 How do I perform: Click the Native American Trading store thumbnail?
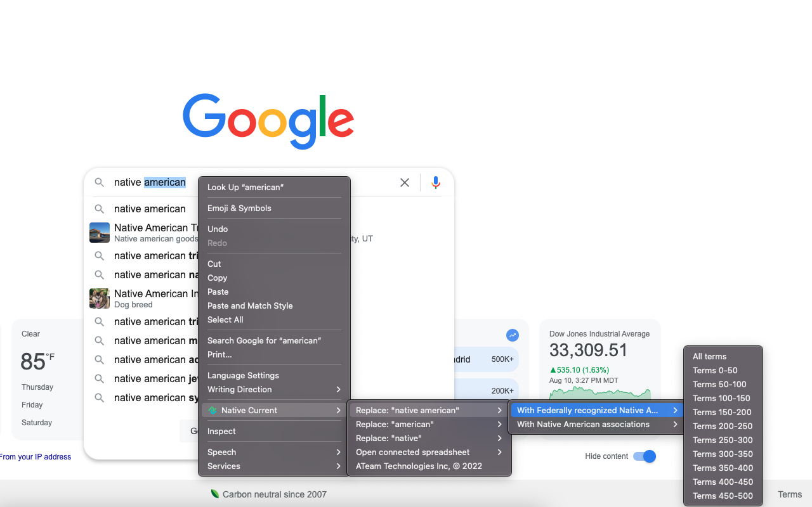(100, 233)
